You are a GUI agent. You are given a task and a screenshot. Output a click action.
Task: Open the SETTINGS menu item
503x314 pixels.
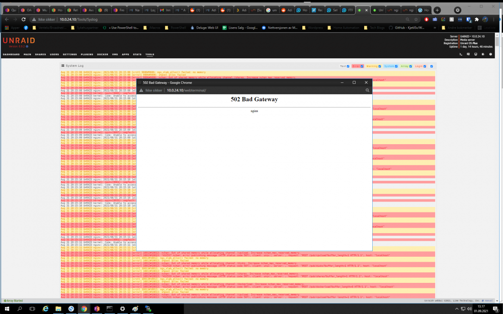click(x=69, y=54)
